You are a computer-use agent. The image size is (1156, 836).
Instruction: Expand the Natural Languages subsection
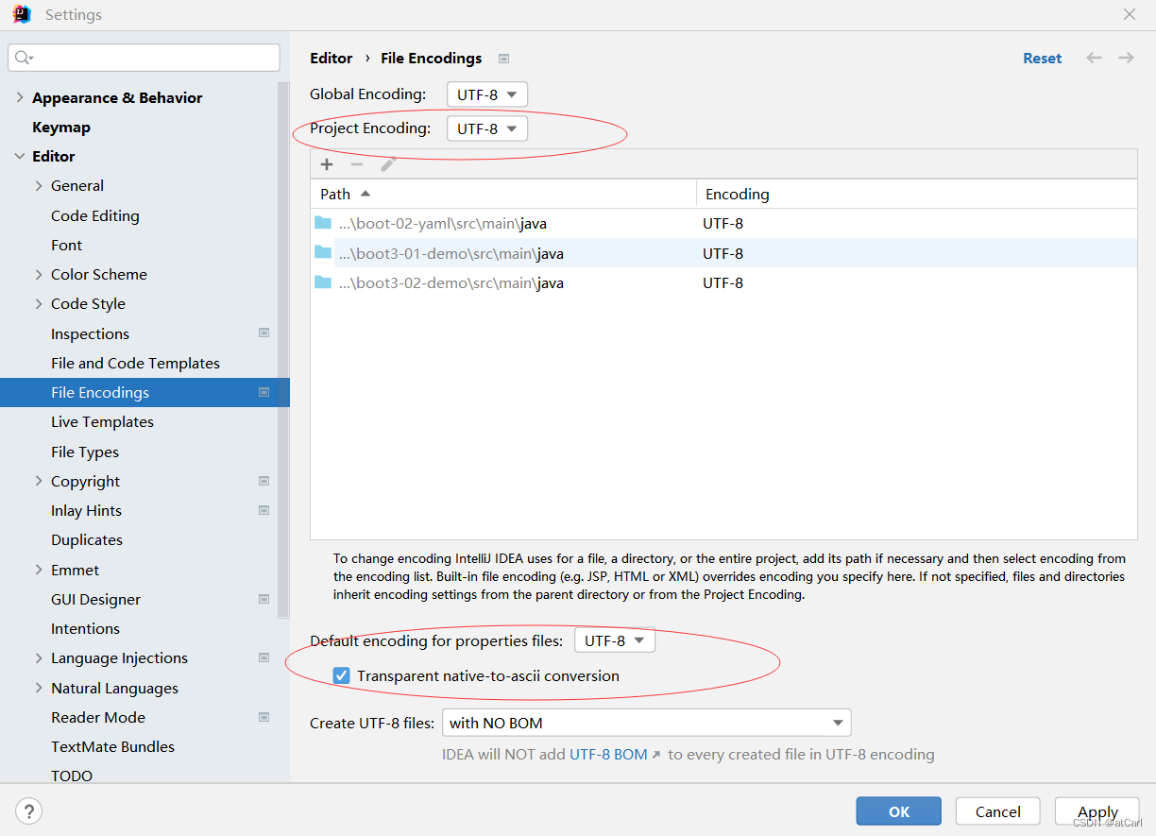(x=39, y=688)
